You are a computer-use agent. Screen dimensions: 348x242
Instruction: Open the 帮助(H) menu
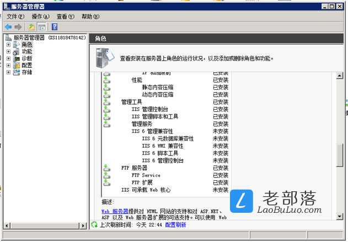(90, 17)
